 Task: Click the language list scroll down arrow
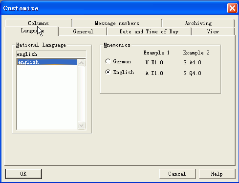[81, 125]
